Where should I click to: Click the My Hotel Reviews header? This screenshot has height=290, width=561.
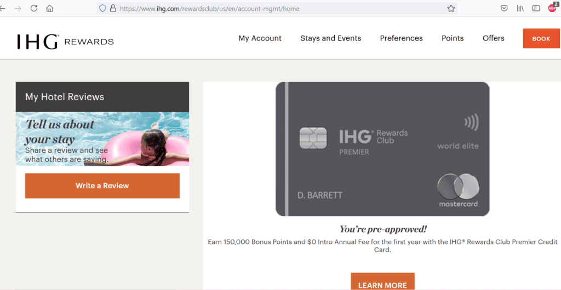pos(102,97)
